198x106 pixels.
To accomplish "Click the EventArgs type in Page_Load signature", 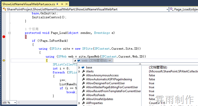I will pyautogui.click(x=102, y=33).
